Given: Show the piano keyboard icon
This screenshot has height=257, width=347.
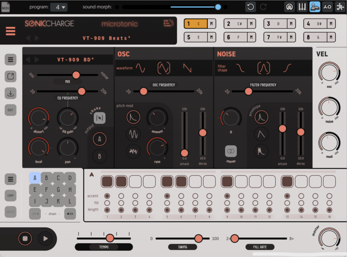Looking at the screenshot, I should coord(302,7).
